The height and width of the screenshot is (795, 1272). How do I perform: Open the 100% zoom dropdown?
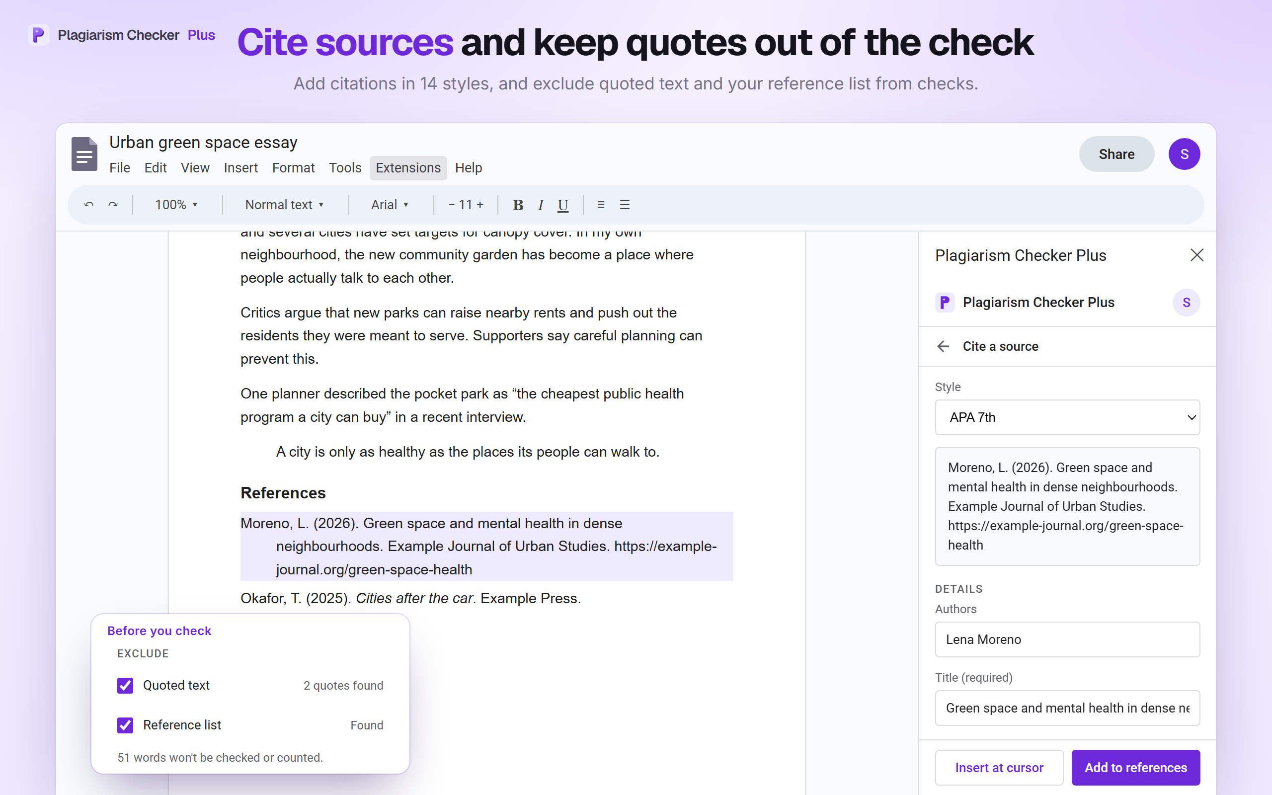(176, 205)
